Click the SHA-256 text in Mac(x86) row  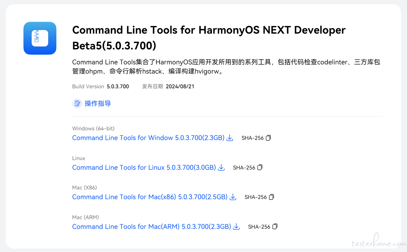256,197
